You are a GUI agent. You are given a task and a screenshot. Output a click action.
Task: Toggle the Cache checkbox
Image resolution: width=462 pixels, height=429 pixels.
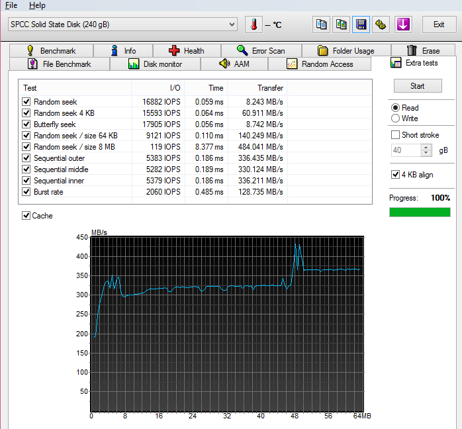(x=26, y=216)
